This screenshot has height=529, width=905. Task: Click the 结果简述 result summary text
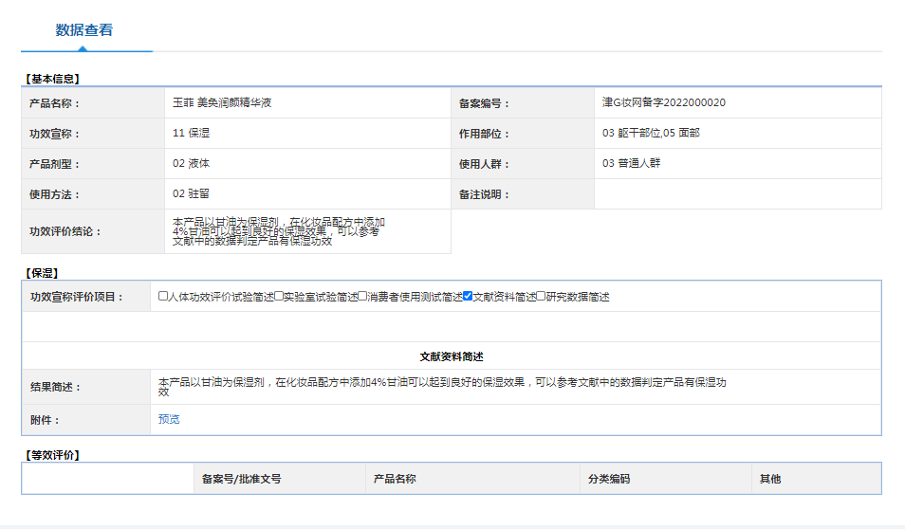(442, 387)
